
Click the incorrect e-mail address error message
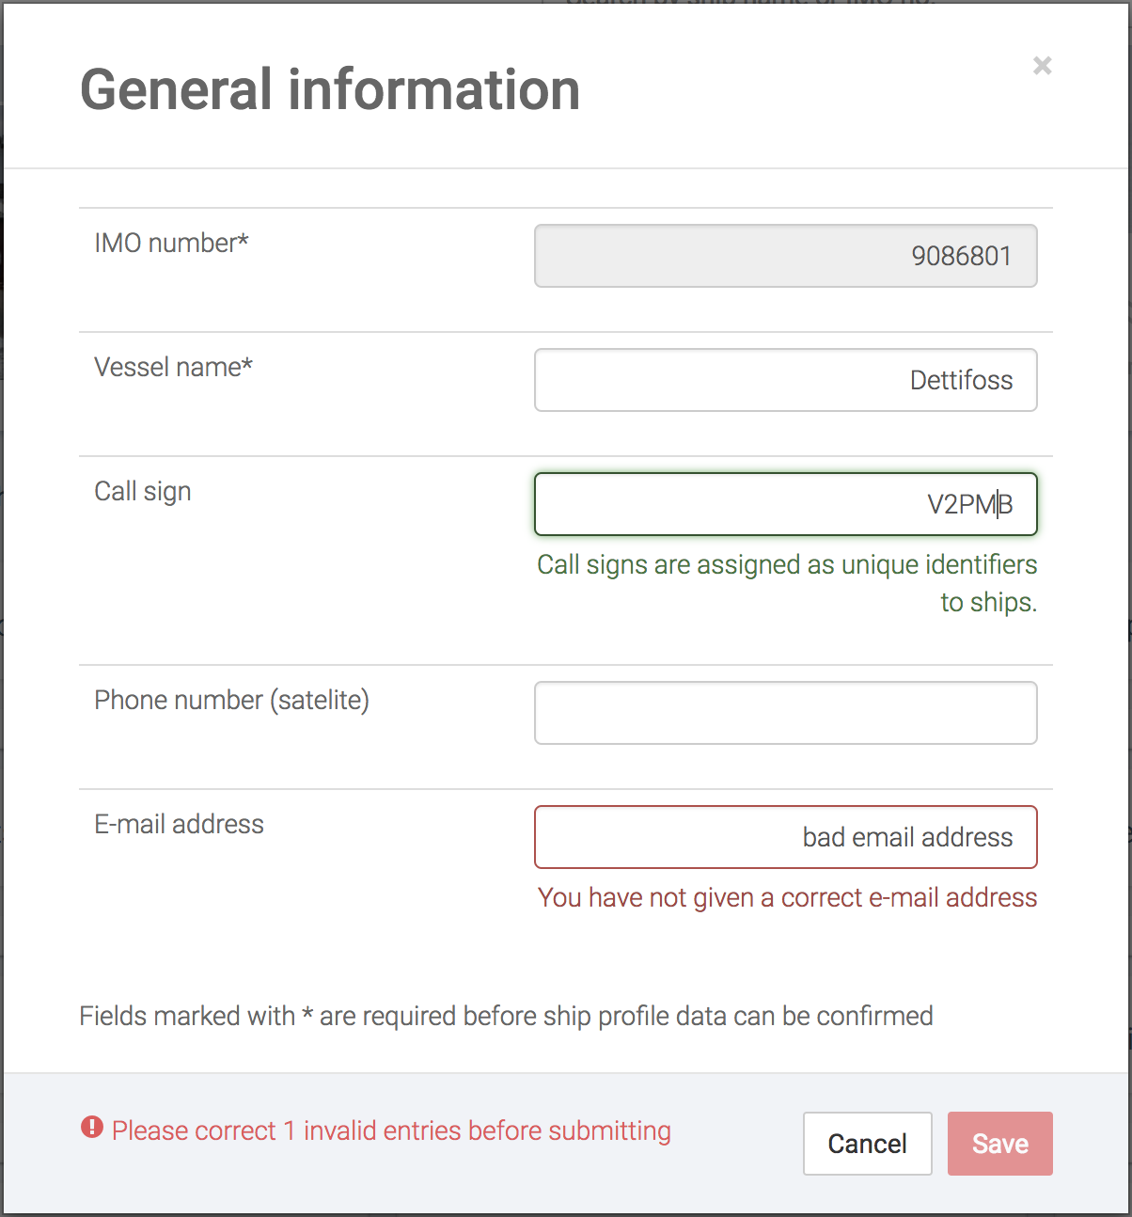click(788, 897)
